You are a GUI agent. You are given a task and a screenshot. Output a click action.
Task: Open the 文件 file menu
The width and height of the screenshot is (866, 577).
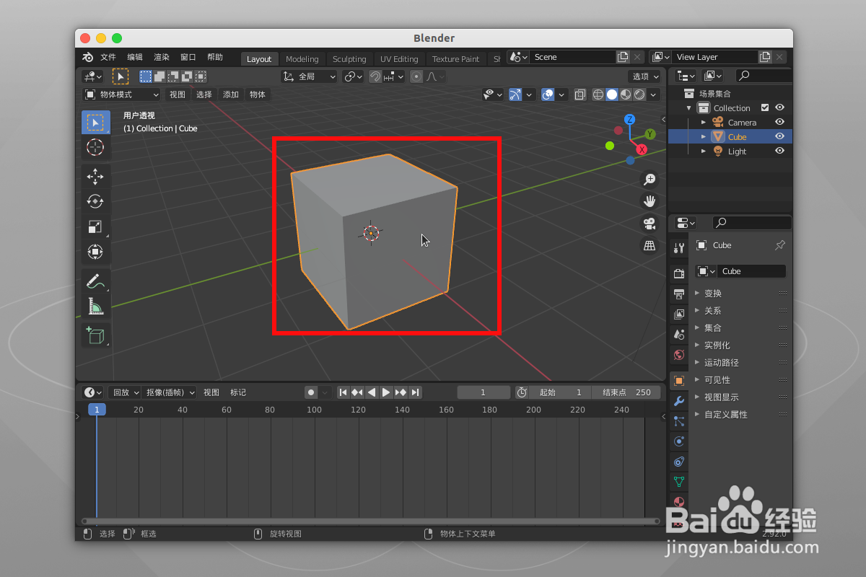tap(108, 57)
